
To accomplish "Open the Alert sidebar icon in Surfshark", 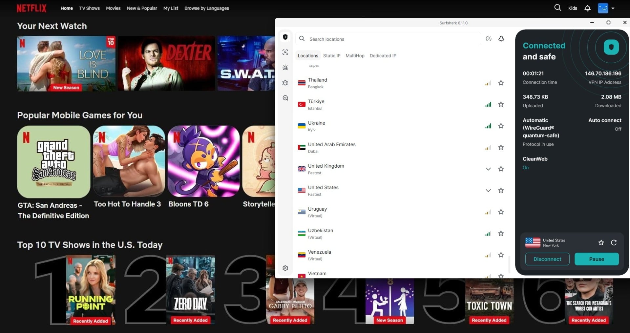I will [x=285, y=68].
